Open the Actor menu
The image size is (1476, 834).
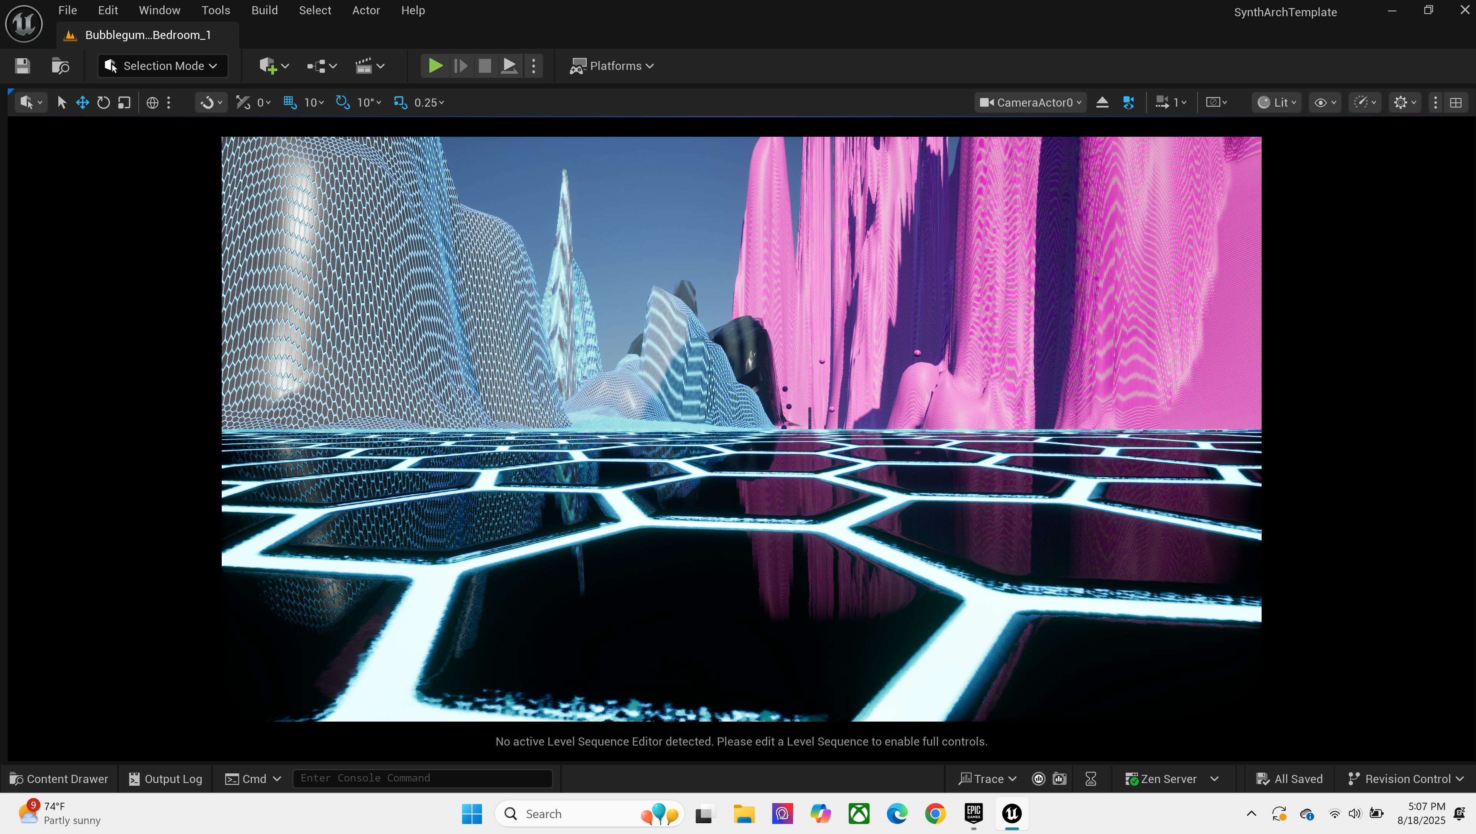[365, 10]
